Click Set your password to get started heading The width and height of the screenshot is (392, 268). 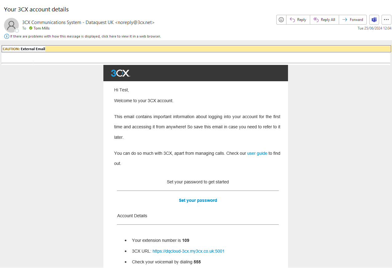point(198,182)
